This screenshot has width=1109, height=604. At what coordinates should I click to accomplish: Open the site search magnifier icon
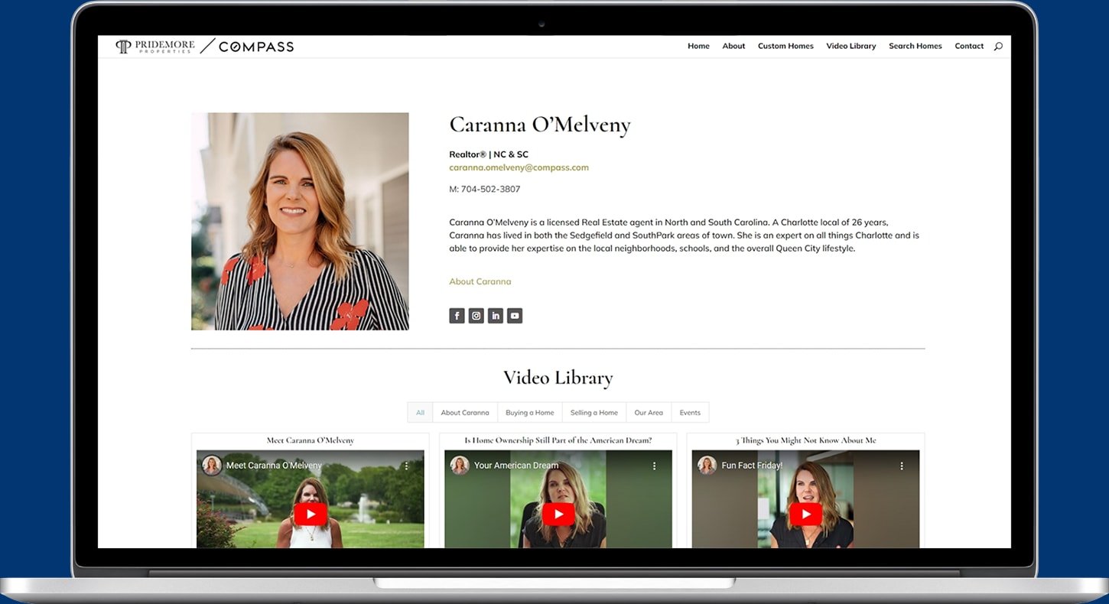(x=997, y=47)
